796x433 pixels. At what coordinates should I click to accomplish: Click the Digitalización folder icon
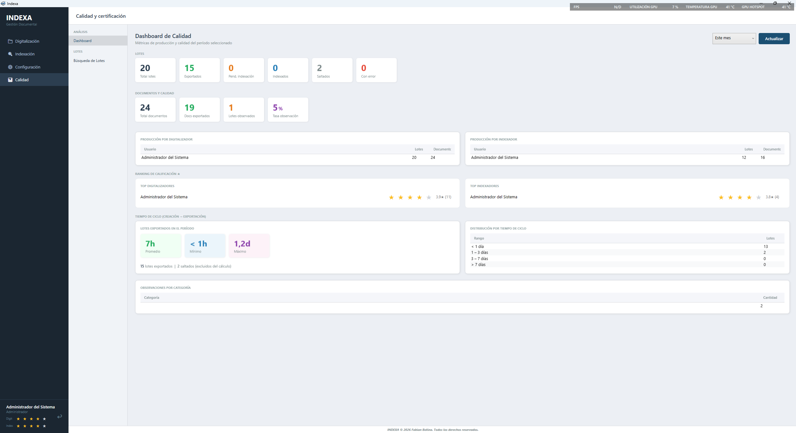pyautogui.click(x=10, y=41)
